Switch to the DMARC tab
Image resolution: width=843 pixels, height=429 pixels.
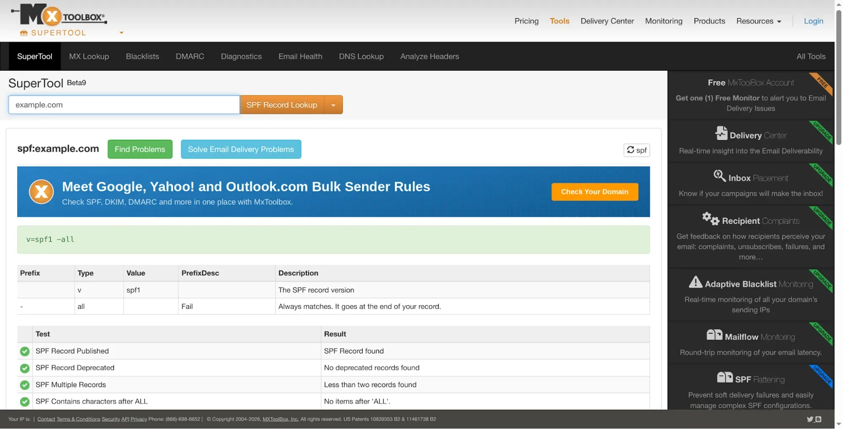point(190,56)
